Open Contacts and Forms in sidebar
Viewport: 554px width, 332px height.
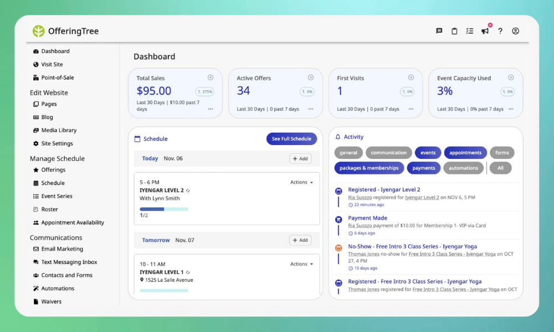(x=63, y=275)
